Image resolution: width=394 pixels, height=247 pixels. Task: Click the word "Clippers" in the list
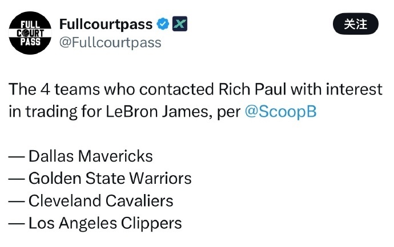click(x=151, y=223)
